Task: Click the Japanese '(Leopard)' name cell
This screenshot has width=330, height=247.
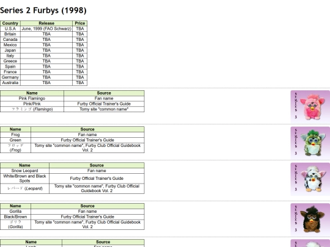Action: (x=24, y=188)
